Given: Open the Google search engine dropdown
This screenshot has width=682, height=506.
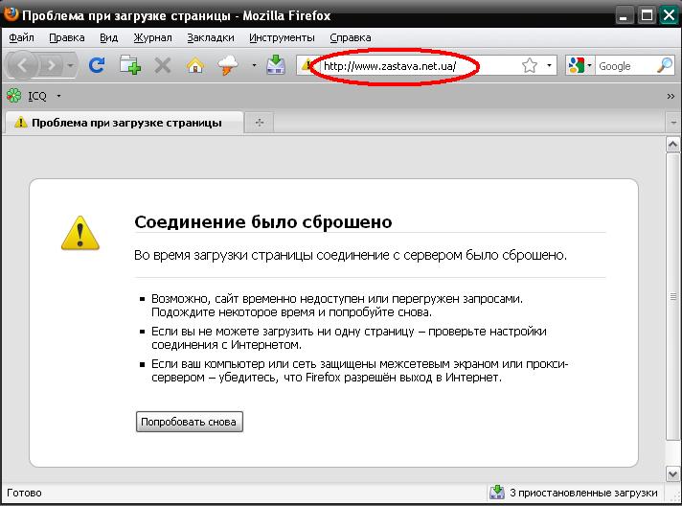Looking at the screenshot, I should (580, 65).
